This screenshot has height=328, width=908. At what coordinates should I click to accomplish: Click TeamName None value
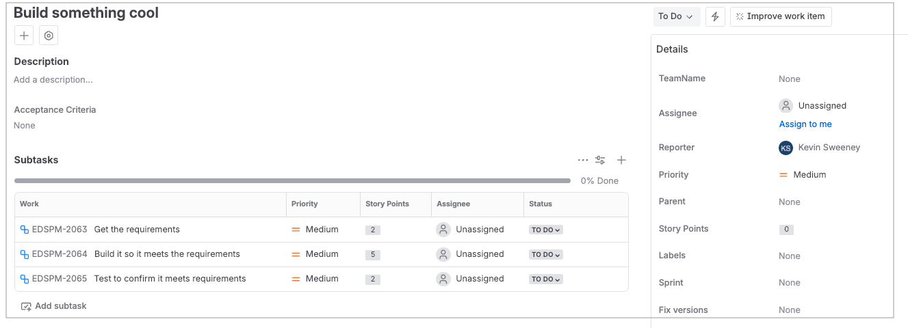[x=790, y=79]
